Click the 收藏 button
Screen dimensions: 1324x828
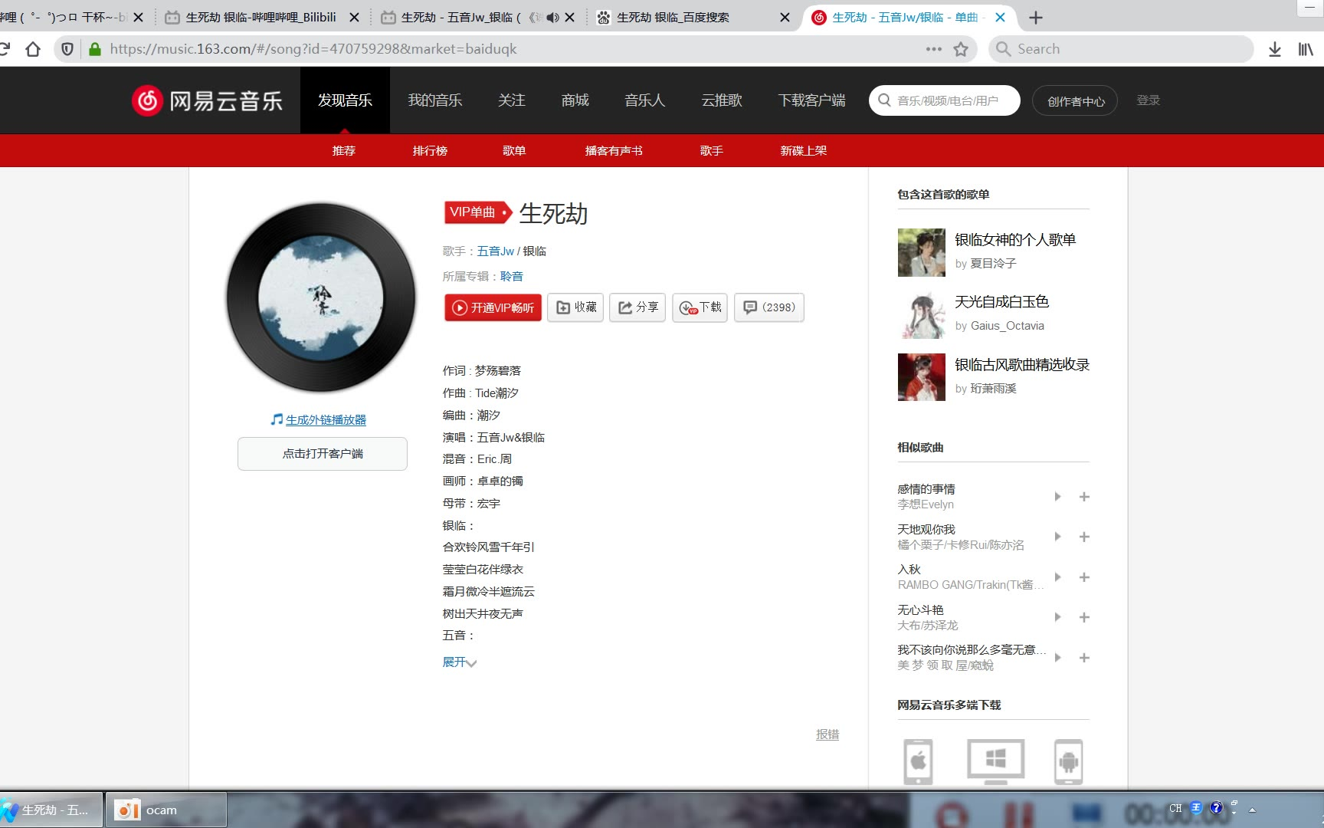pos(575,307)
